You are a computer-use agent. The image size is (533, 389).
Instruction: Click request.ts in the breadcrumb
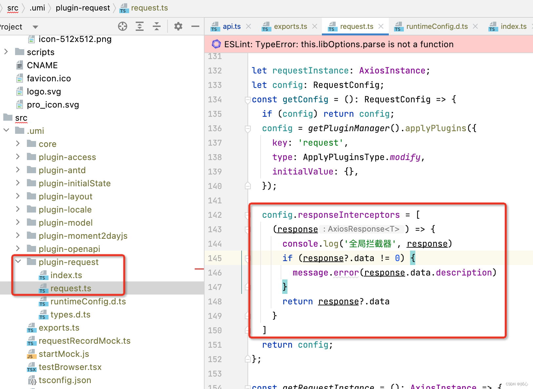point(149,8)
